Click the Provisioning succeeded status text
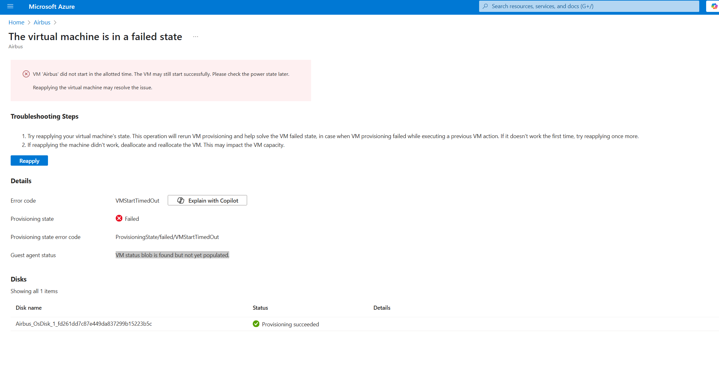The image size is (719, 383). 290,324
